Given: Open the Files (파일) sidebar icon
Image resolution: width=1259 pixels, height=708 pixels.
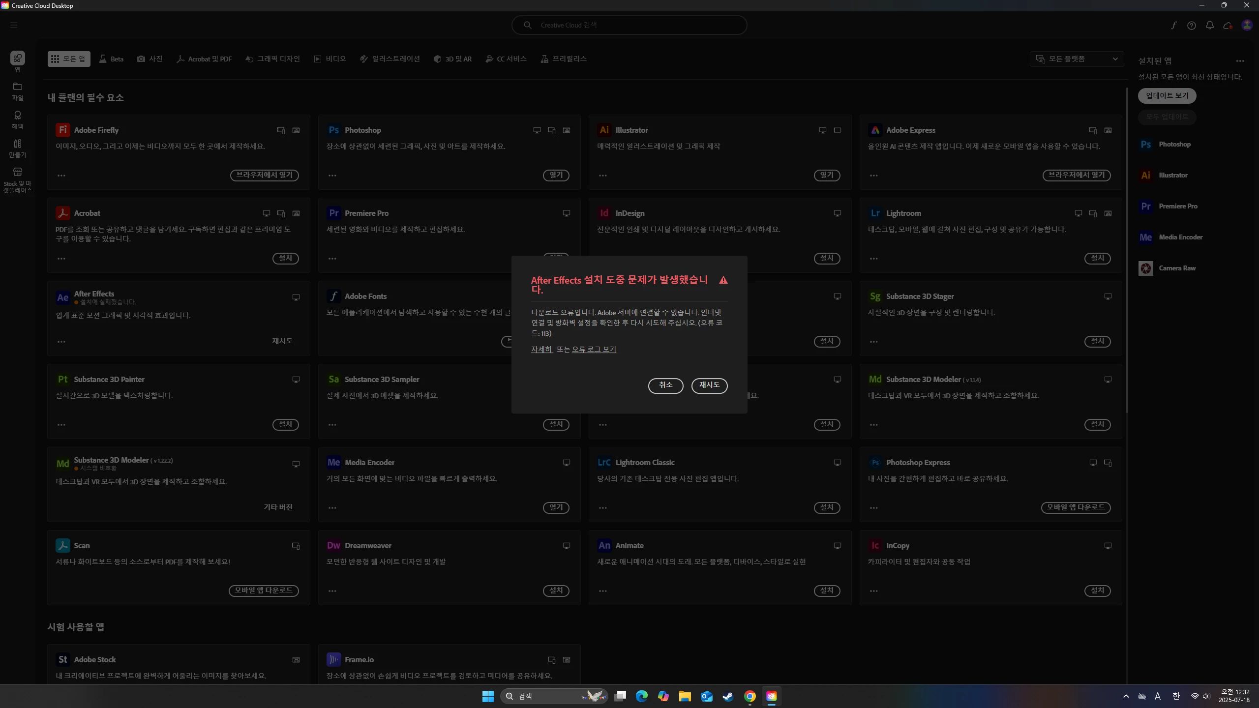Looking at the screenshot, I should click(18, 91).
